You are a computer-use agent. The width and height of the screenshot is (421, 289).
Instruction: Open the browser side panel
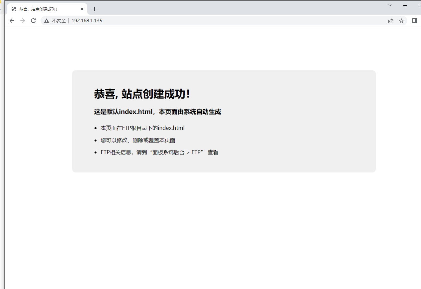pos(414,21)
